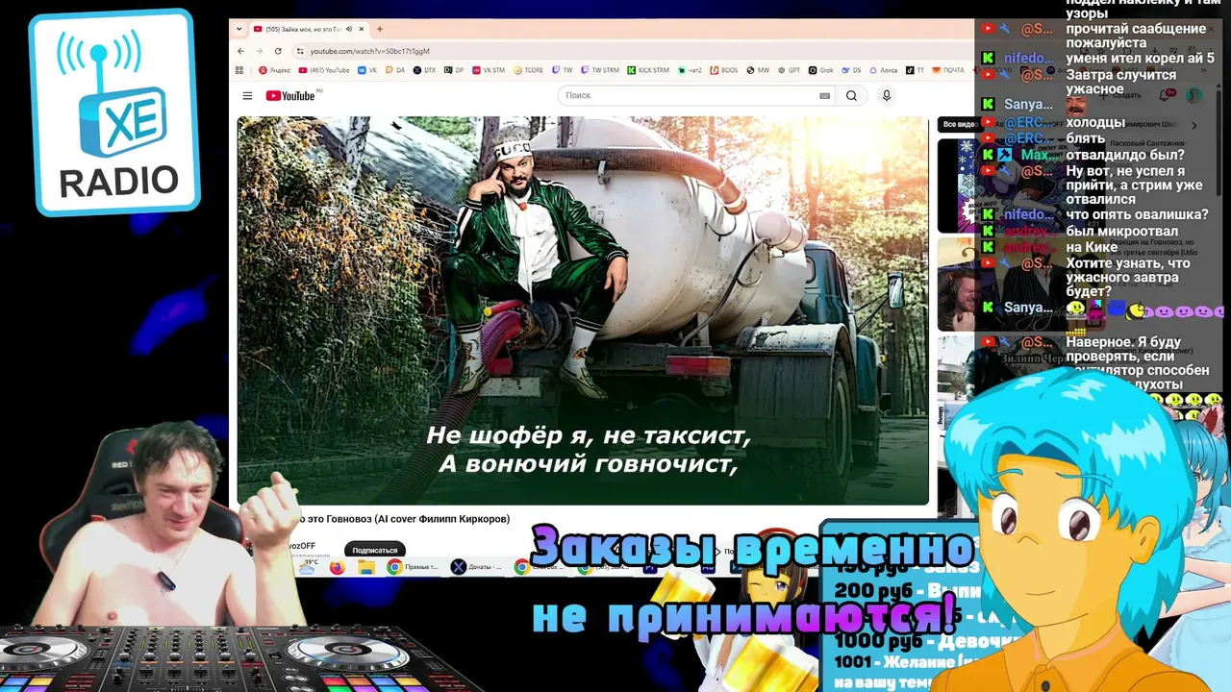
Task: Open the KICK STRM bookmark
Action: (648, 70)
